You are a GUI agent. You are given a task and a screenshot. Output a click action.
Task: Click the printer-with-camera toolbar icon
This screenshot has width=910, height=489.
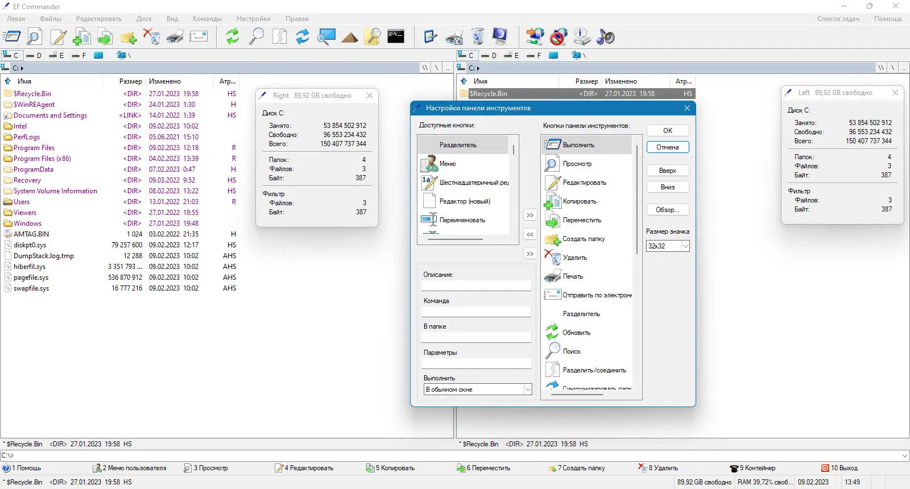point(454,37)
